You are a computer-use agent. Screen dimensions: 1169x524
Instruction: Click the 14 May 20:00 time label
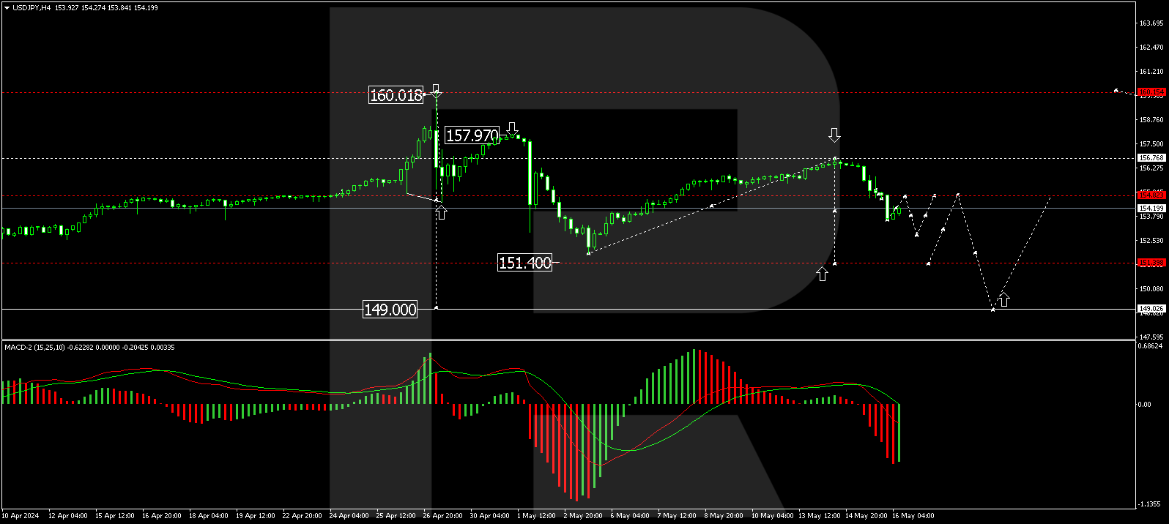point(866,516)
